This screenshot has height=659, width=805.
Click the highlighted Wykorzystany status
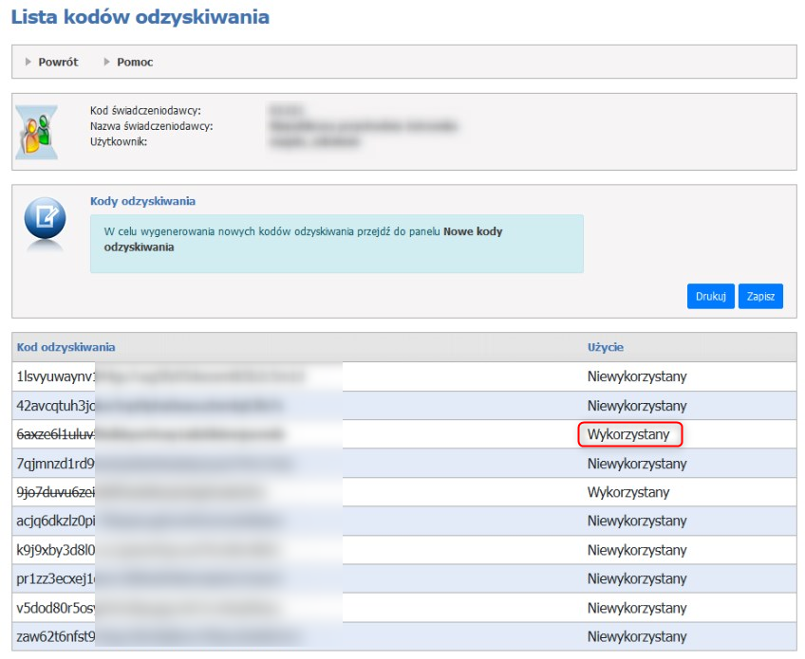pyautogui.click(x=629, y=434)
